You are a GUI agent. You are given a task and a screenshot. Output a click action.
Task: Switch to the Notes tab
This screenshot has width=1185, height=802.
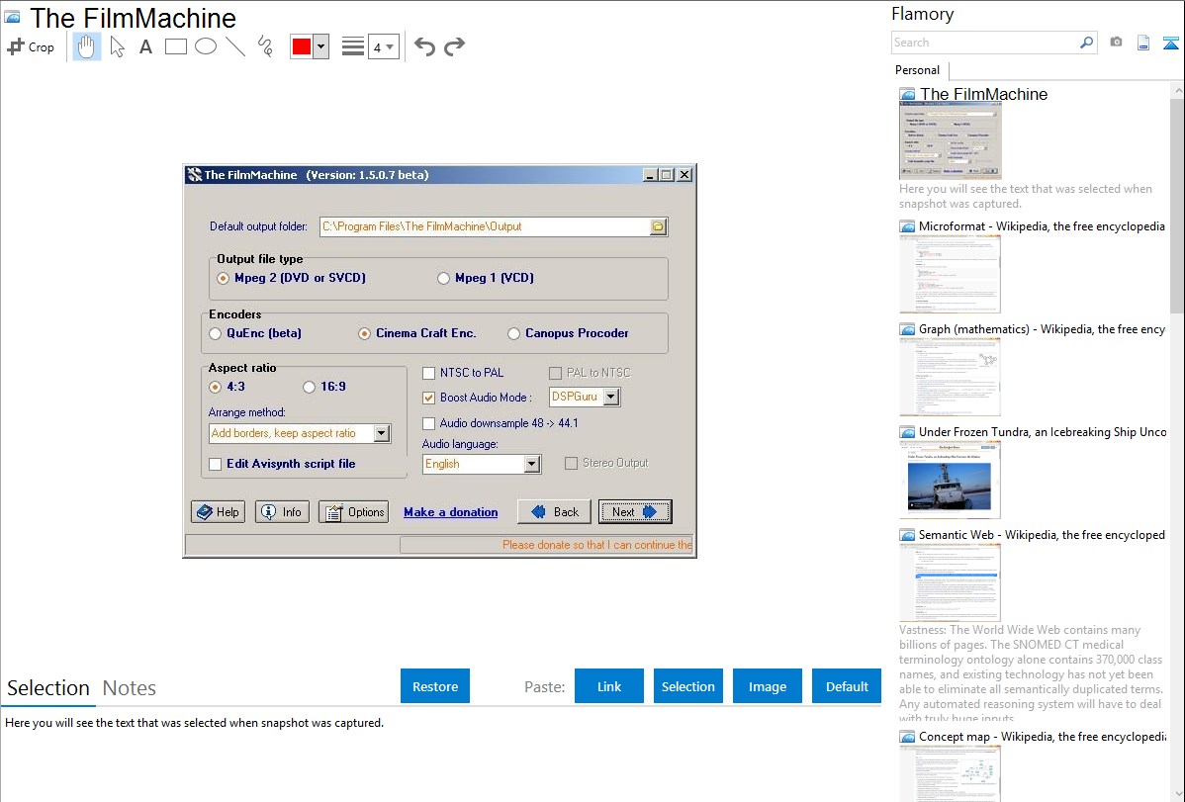pos(130,688)
